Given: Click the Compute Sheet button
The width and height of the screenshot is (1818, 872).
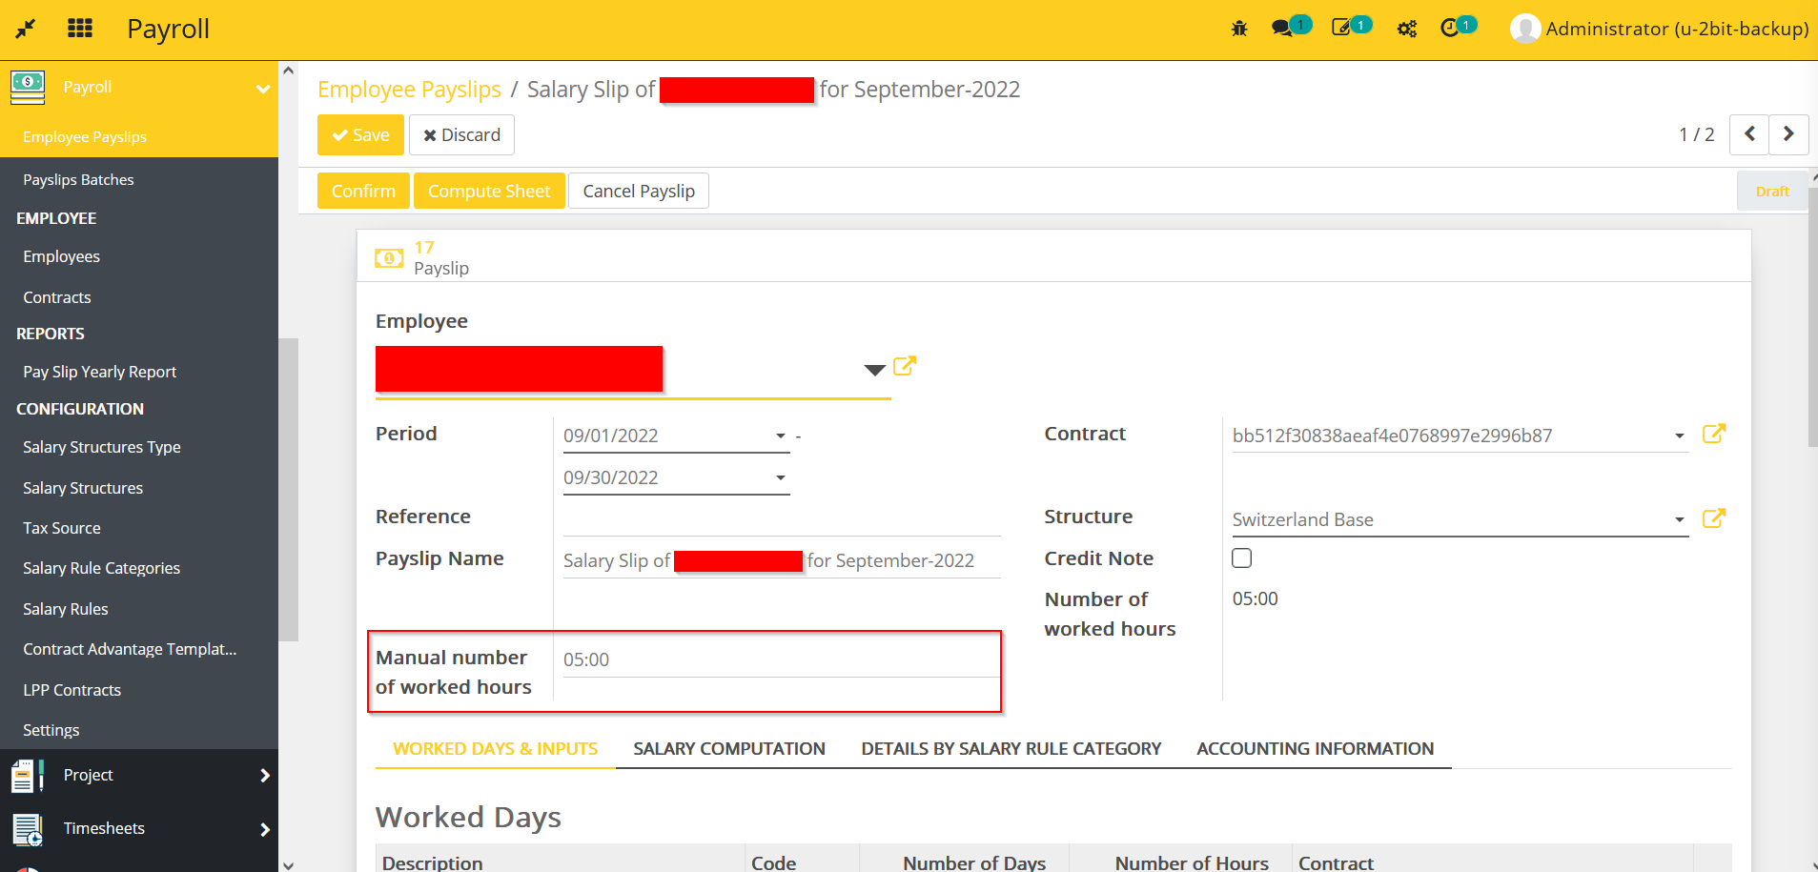Looking at the screenshot, I should pos(489,191).
